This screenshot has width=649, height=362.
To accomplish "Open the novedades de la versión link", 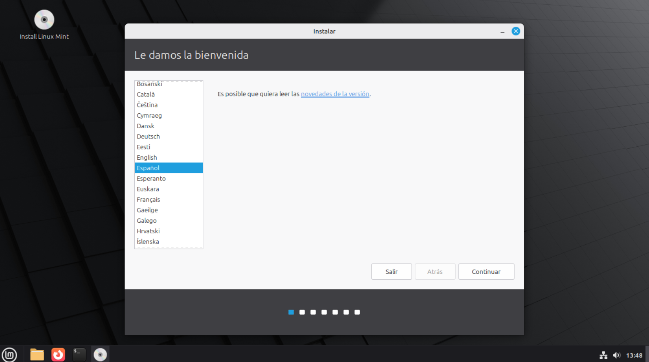I will 335,94.
